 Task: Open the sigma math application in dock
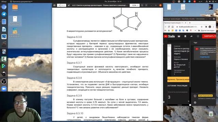[x=4, y=59]
